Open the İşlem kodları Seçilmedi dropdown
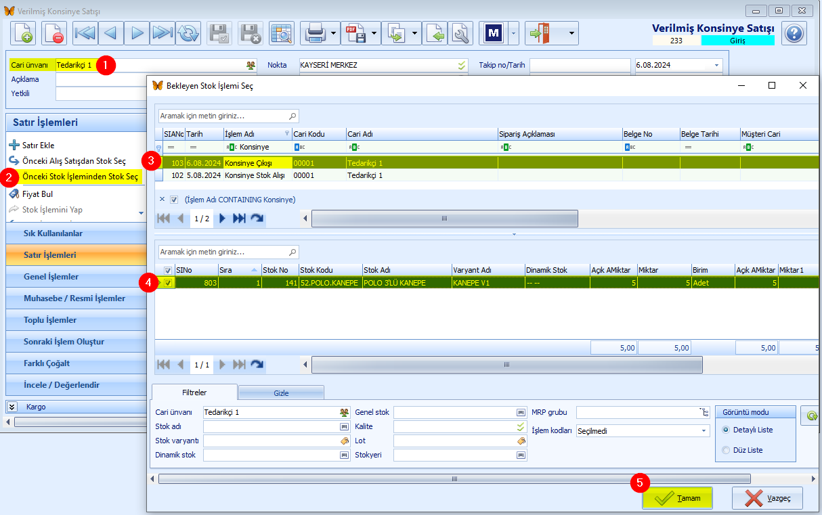The height and width of the screenshot is (515, 822). coord(704,430)
